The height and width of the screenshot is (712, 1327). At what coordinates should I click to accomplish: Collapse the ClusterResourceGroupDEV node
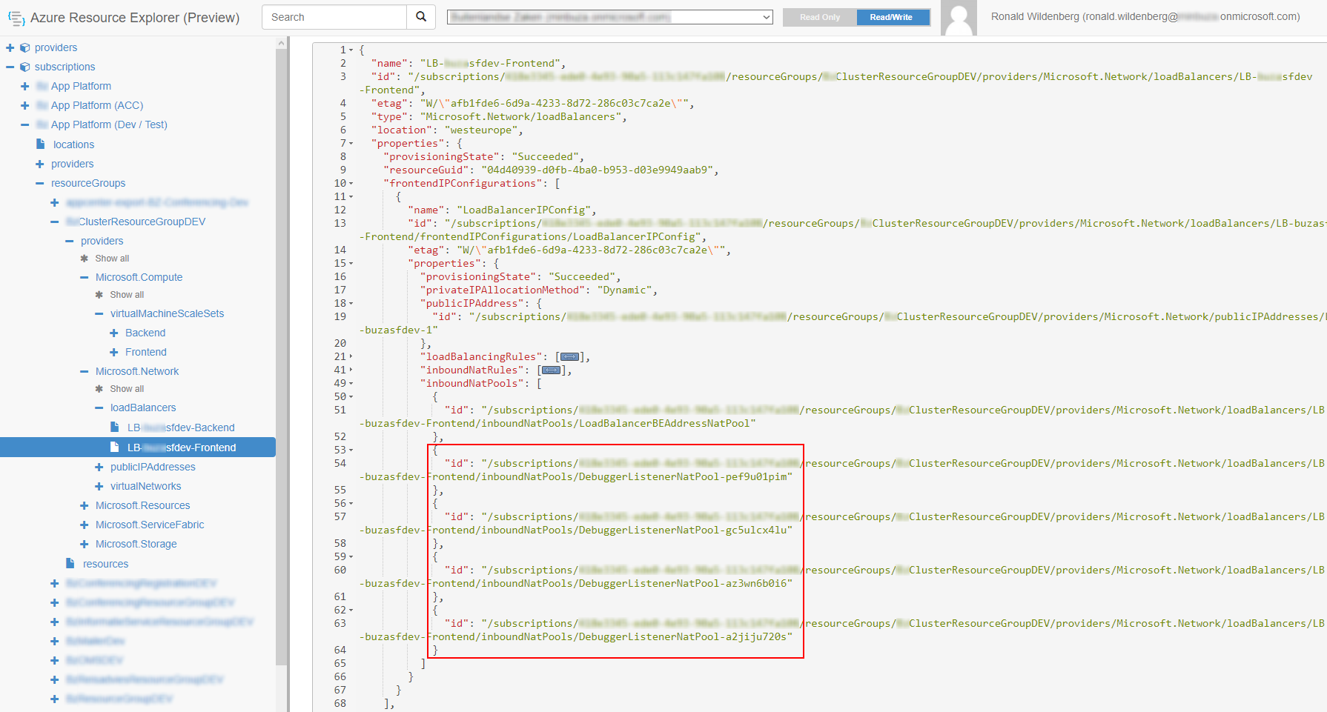[55, 222]
